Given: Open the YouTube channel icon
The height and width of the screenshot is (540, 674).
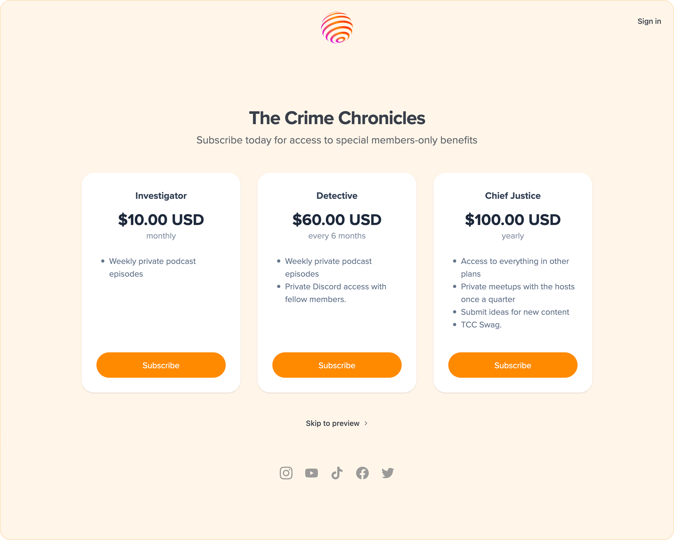Looking at the screenshot, I should pyautogui.click(x=311, y=473).
